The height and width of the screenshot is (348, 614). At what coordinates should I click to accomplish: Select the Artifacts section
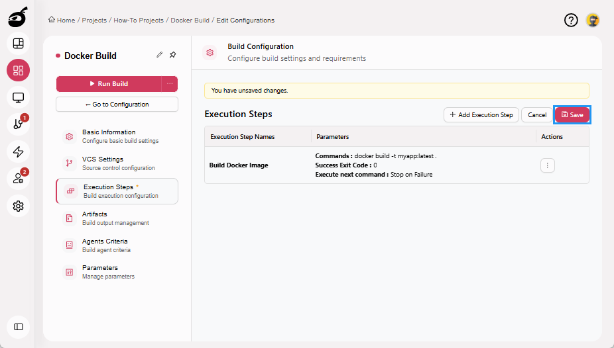coord(117,218)
